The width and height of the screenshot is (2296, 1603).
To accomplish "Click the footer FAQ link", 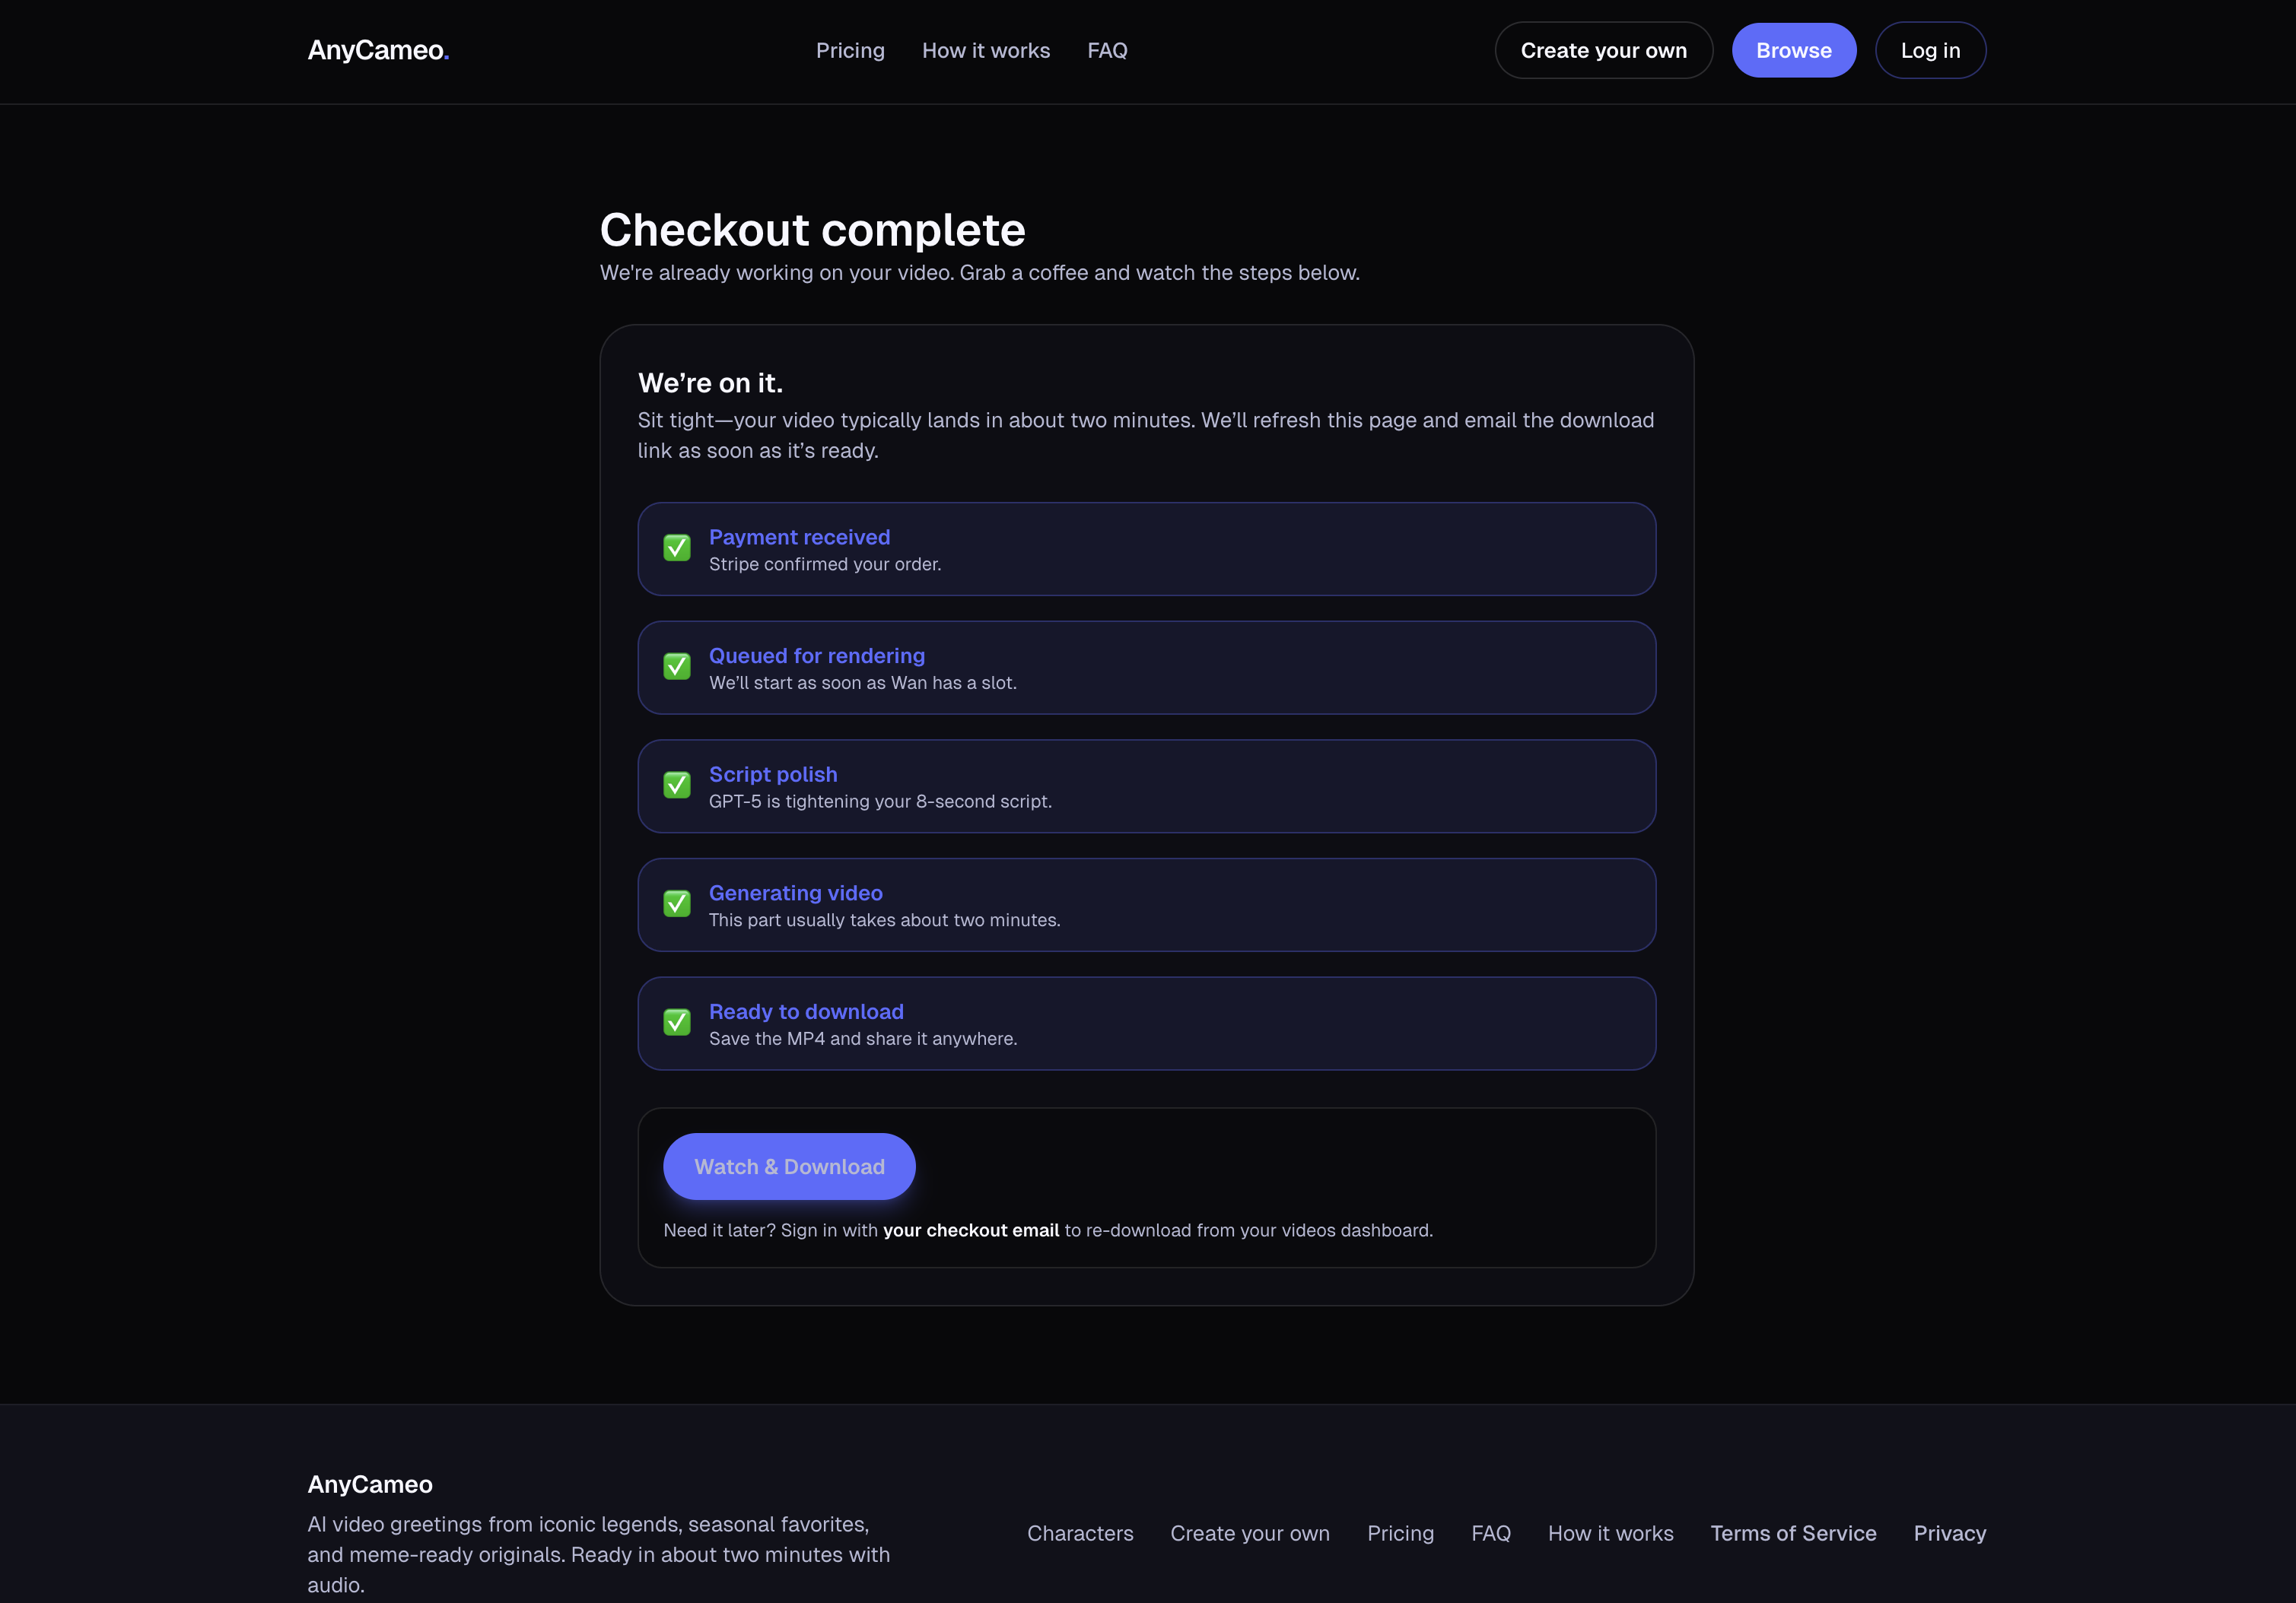I will (x=1490, y=1533).
